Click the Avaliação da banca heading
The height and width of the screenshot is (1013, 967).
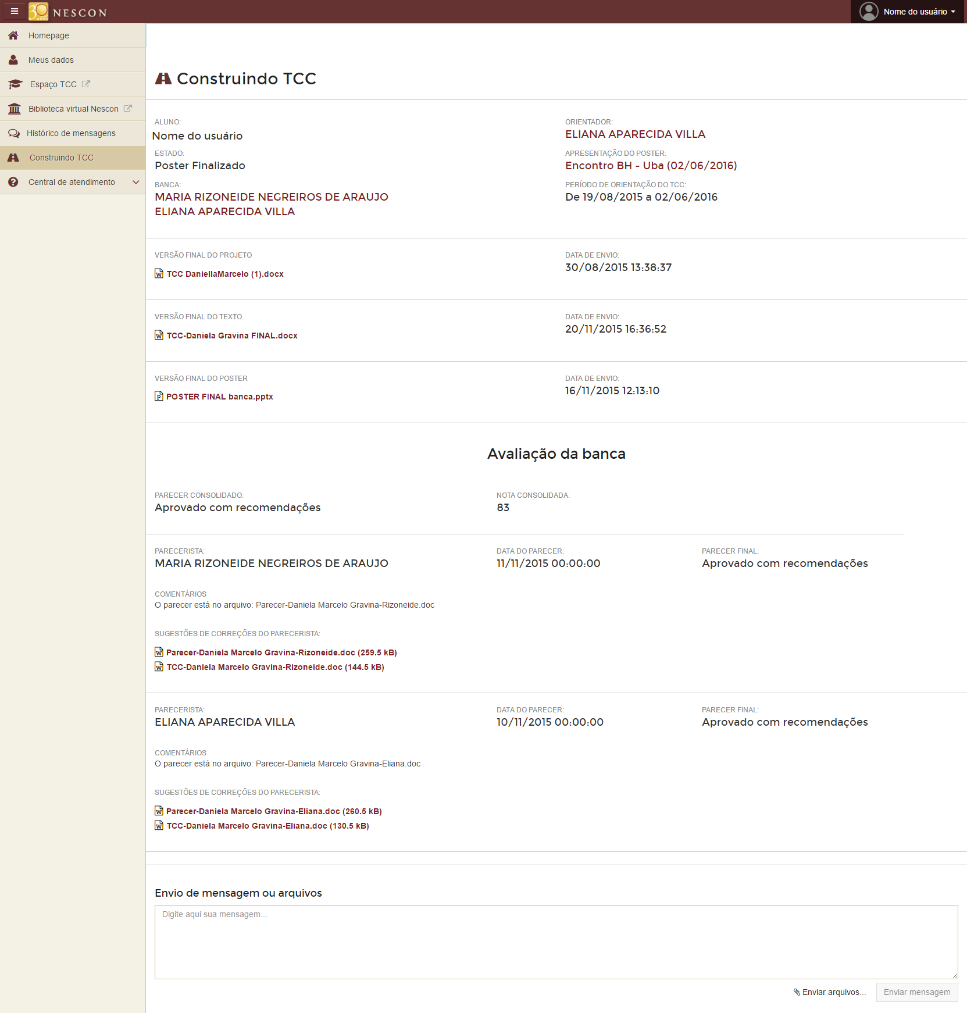click(556, 454)
